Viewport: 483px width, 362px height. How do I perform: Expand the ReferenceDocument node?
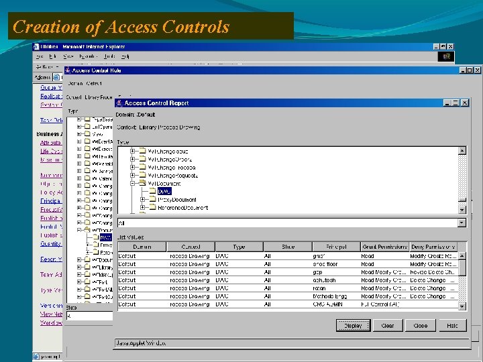143,207
